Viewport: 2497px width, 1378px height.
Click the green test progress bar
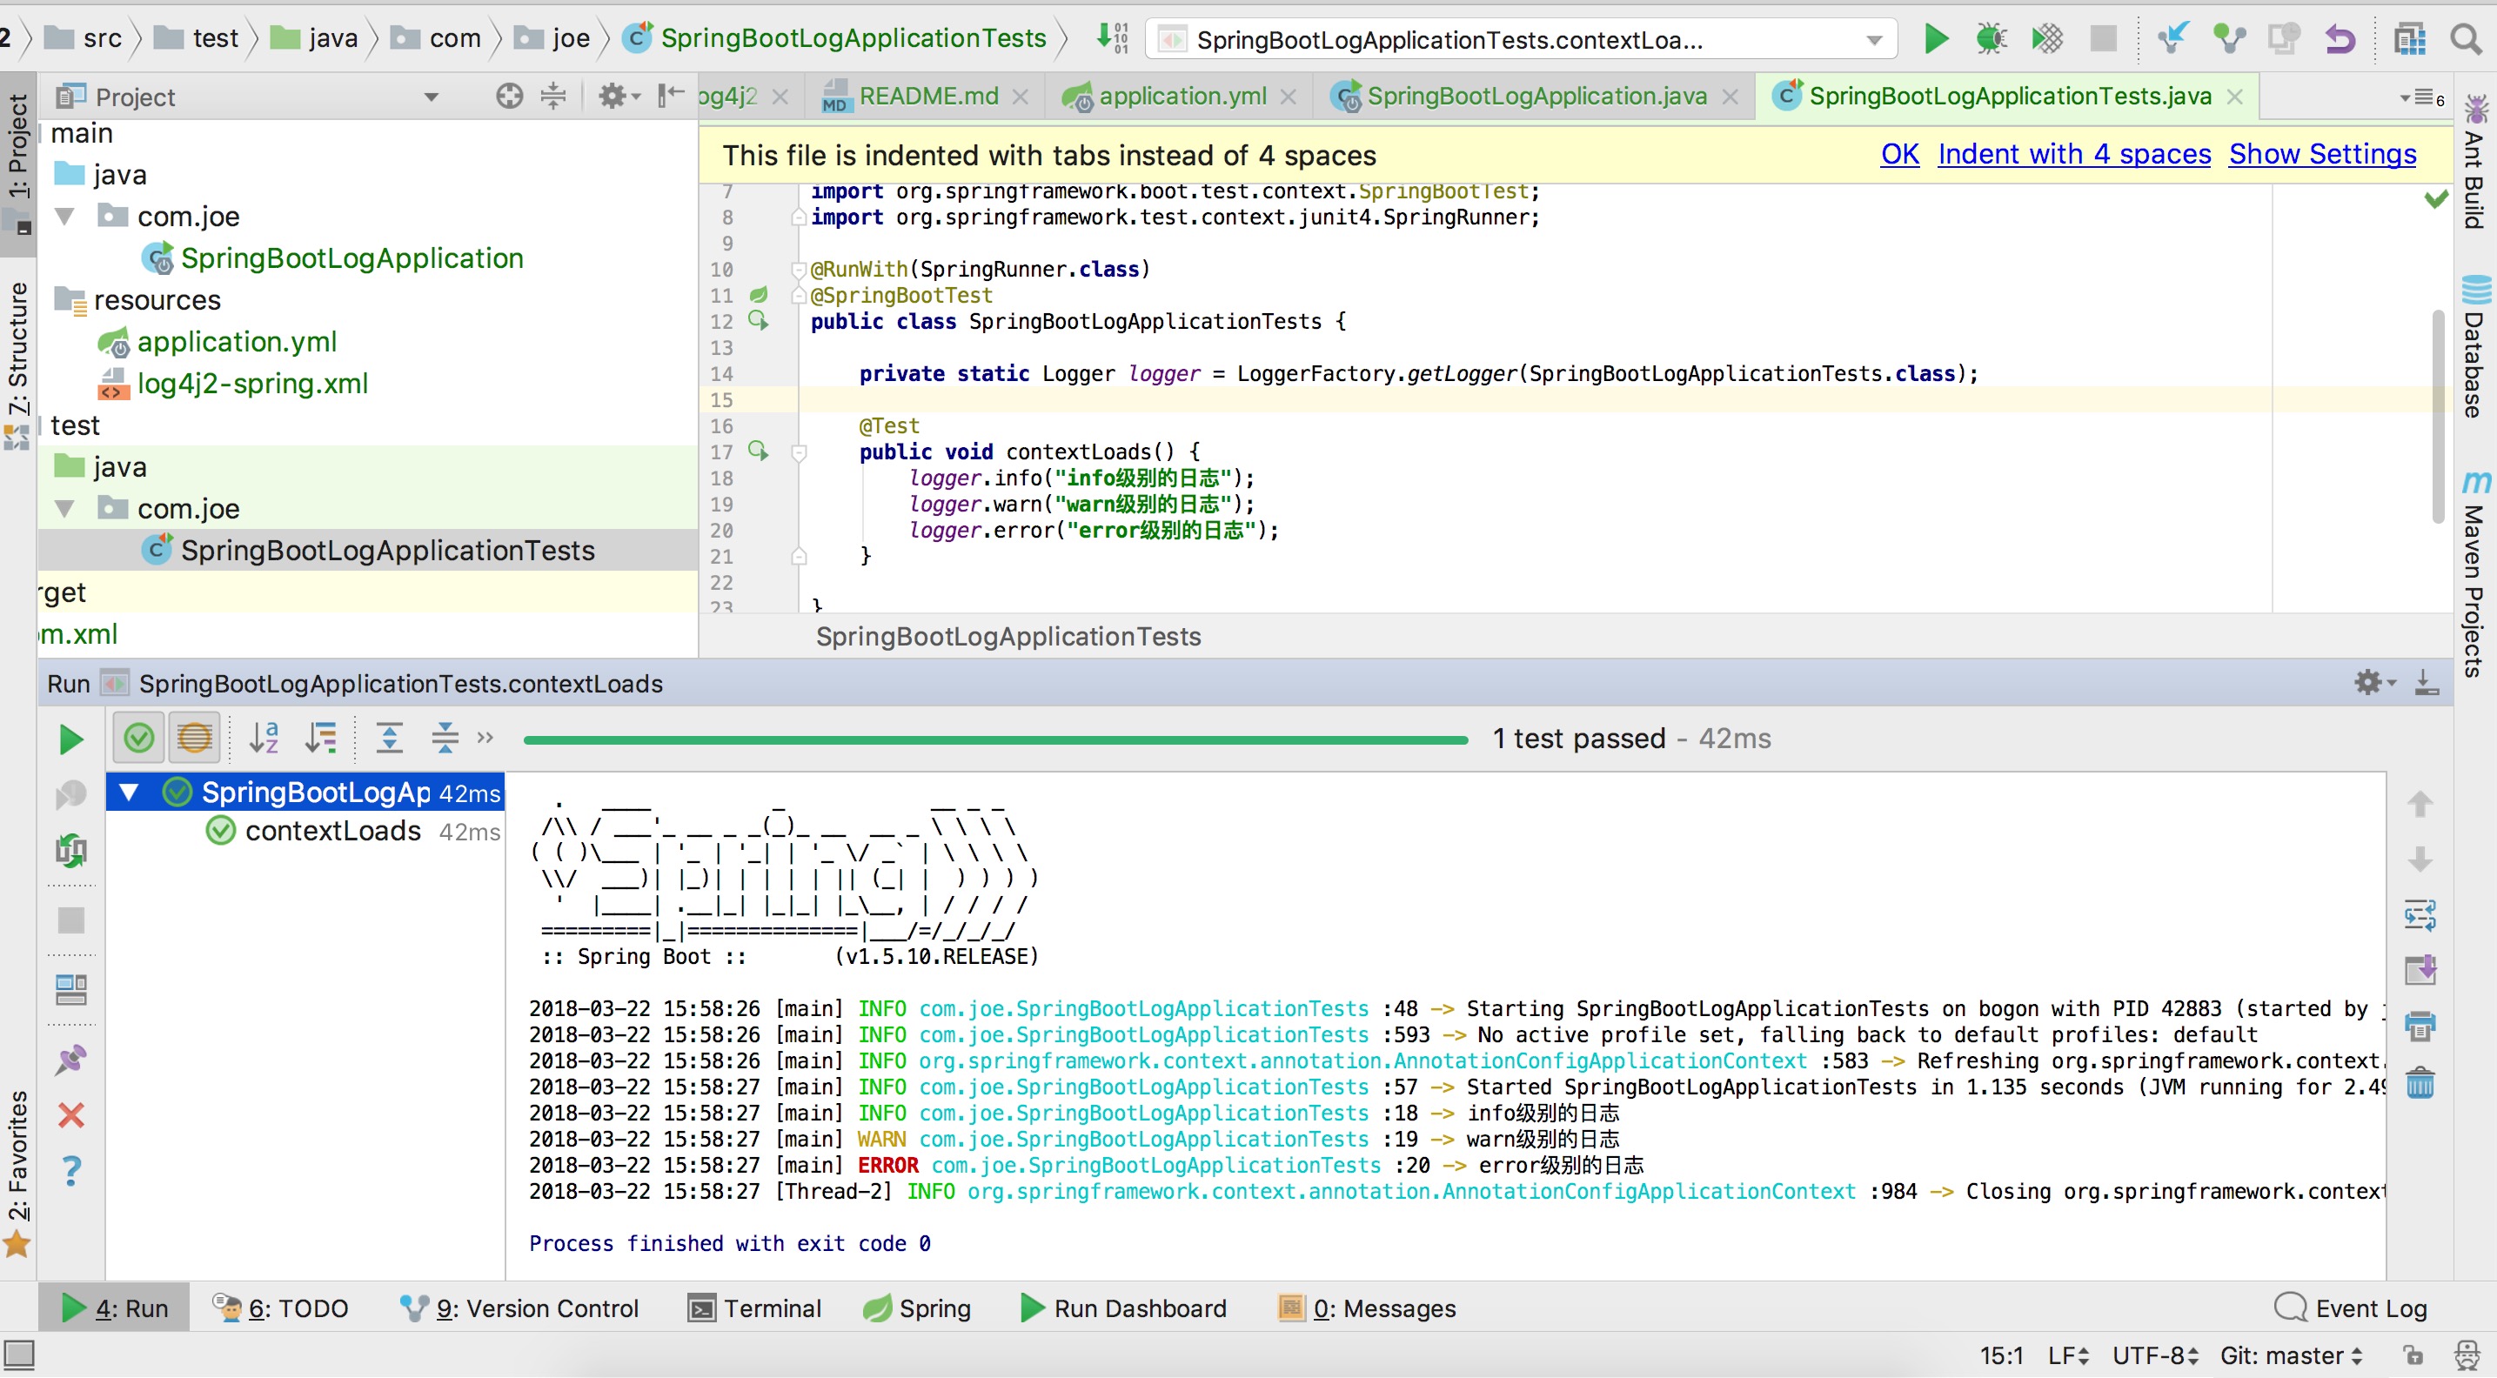click(x=995, y=739)
